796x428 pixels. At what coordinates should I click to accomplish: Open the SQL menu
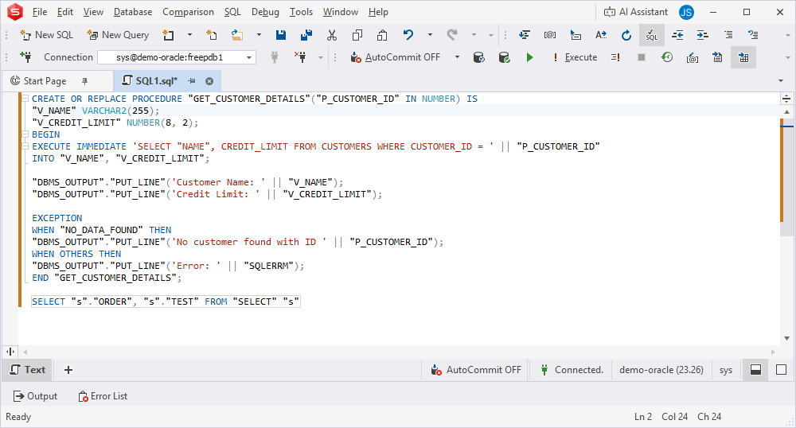coord(232,12)
